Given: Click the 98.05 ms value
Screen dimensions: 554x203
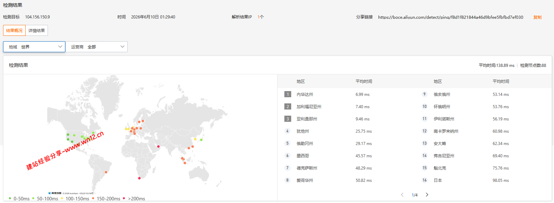Looking at the screenshot, I should tap(501, 180).
